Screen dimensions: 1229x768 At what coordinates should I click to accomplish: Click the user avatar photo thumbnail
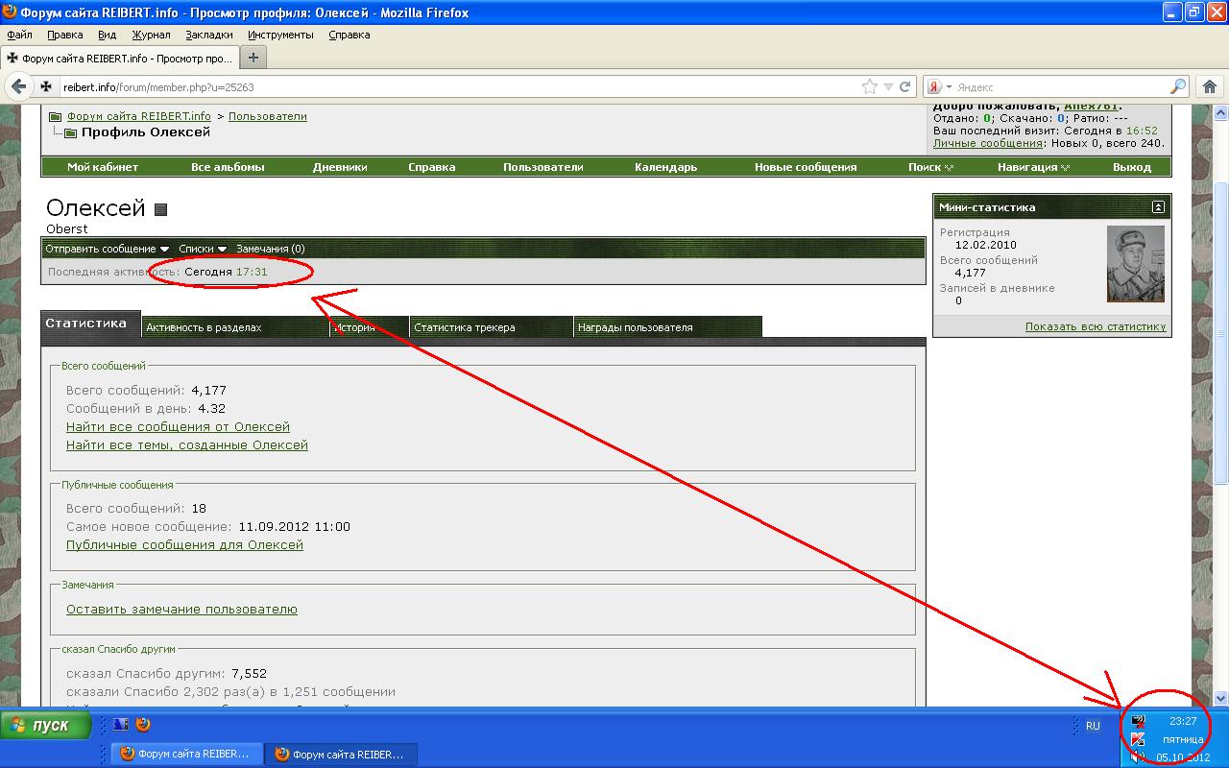pyautogui.click(x=1135, y=264)
